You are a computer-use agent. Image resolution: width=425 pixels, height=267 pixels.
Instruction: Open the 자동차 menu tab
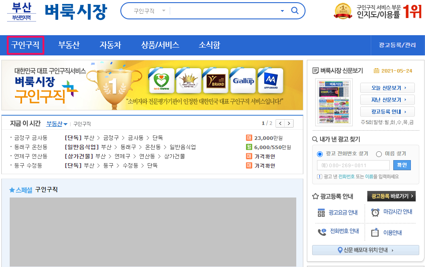110,45
